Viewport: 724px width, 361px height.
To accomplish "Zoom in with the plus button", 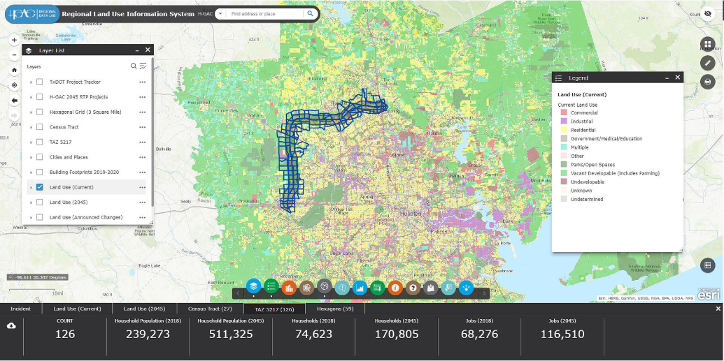I will tap(14, 40).
